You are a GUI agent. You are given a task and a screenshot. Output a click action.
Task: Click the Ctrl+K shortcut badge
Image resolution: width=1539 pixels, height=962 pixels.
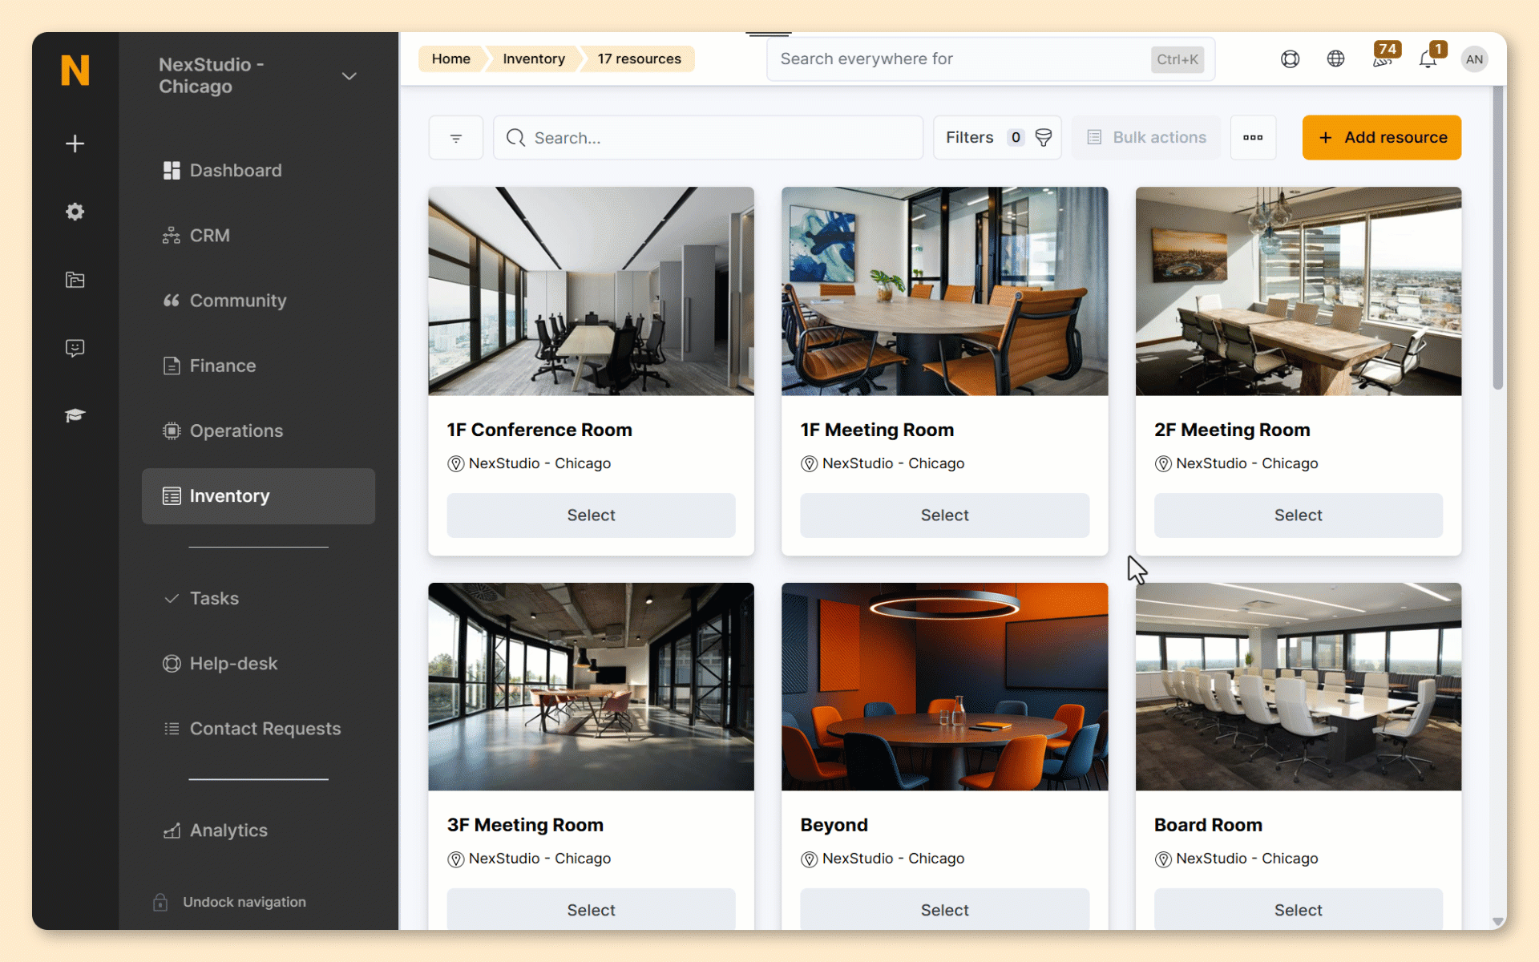pos(1177,59)
